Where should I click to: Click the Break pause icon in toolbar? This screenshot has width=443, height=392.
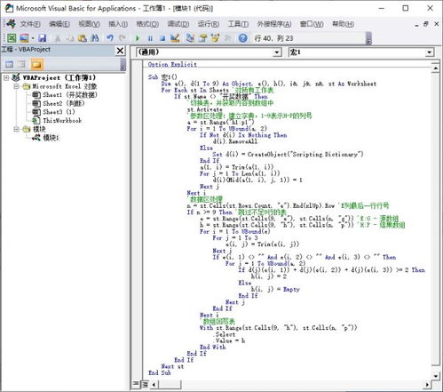[x=150, y=38]
